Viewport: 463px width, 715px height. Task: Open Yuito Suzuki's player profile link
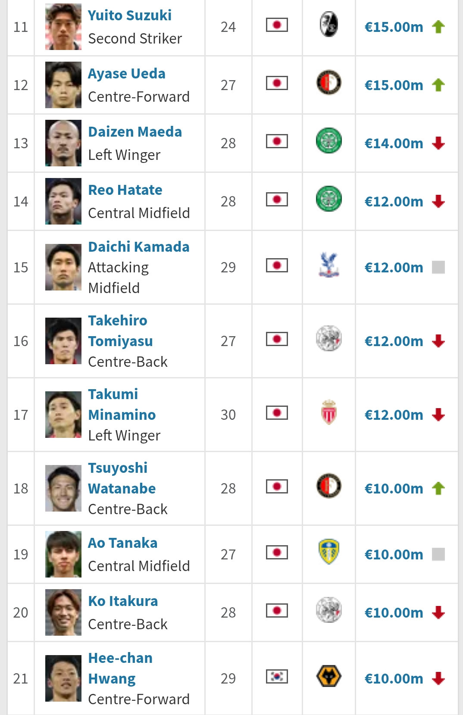pyautogui.click(x=130, y=16)
